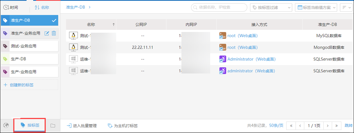The width and height of the screenshot is (354, 133).
Task: Expand the 标签当前值方案 dropdown
Action: pyautogui.click(x=316, y=7)
